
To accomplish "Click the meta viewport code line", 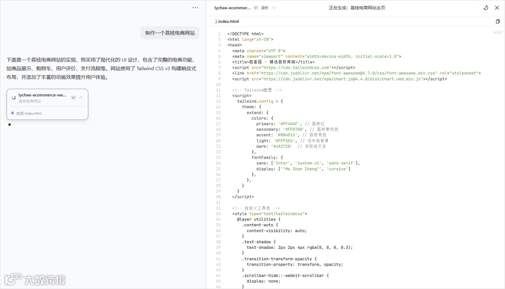I will coord(317,56).
